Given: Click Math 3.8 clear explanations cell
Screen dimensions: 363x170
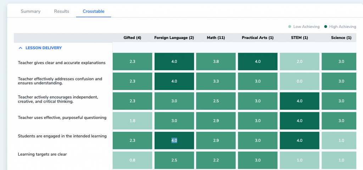Looking at the screenshot, I should click(x=216, y=62).
